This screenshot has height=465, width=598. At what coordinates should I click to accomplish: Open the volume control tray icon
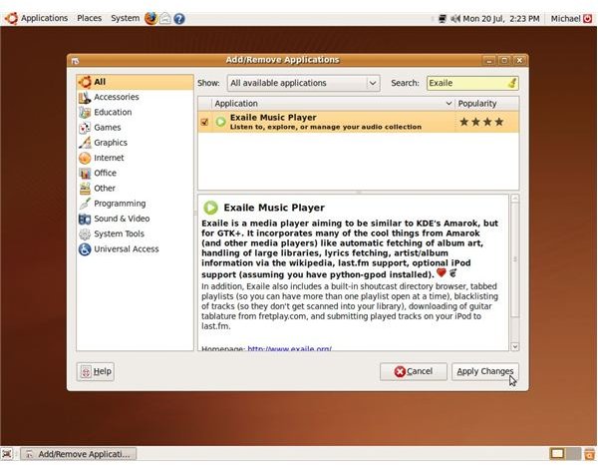(x=455, y=18)
